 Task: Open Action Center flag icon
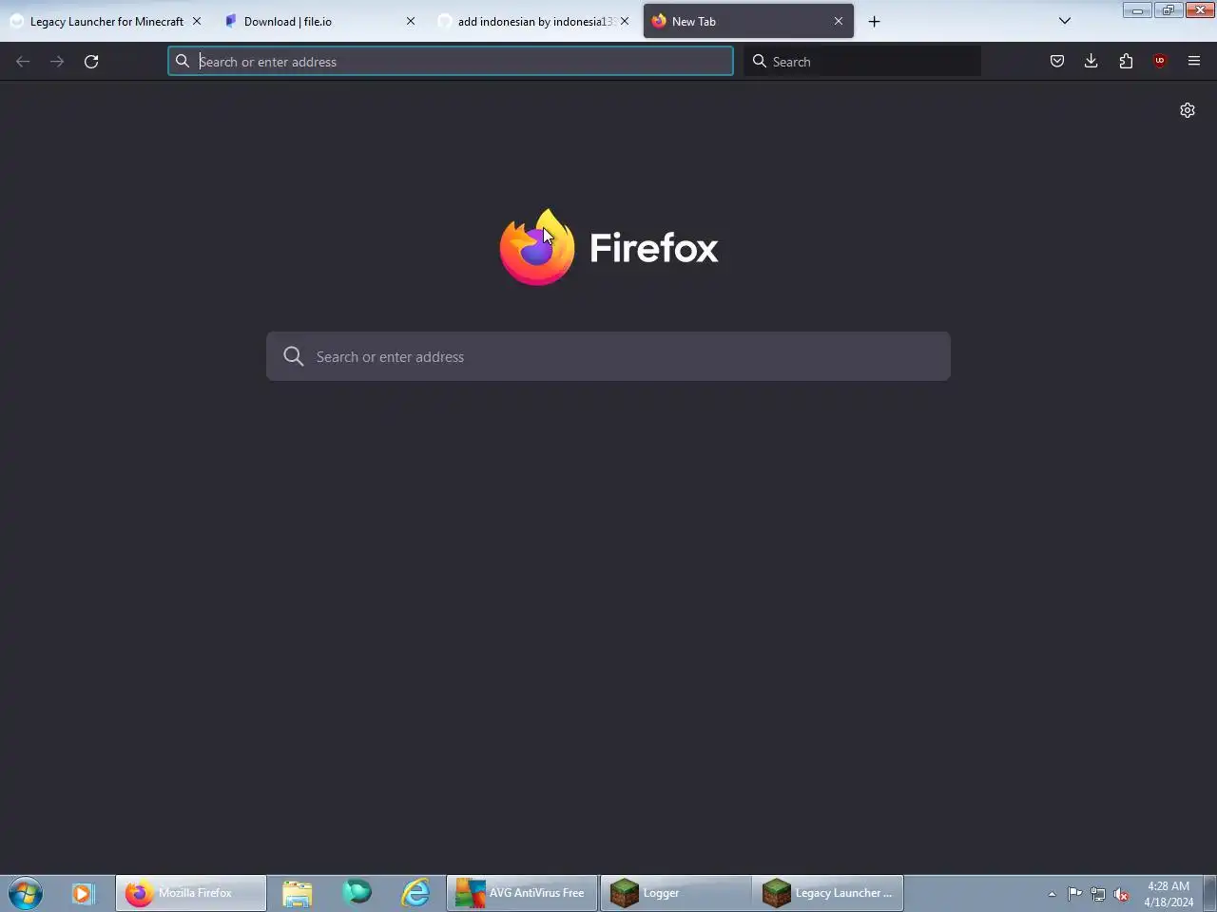tap(1074, 894)
